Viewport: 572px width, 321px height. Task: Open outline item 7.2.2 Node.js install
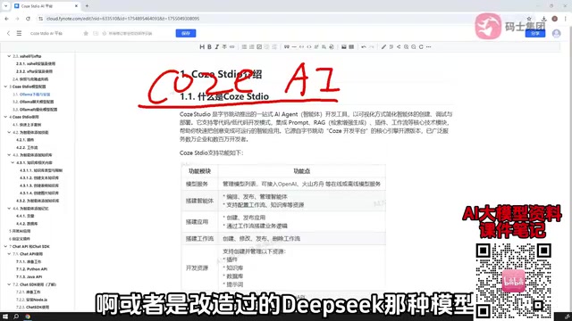31,300
